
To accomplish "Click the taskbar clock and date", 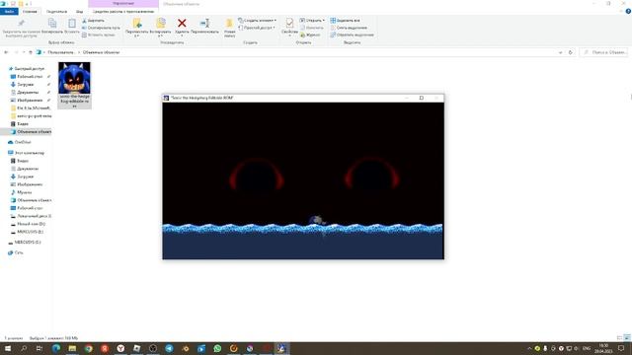I will point(603,348).
